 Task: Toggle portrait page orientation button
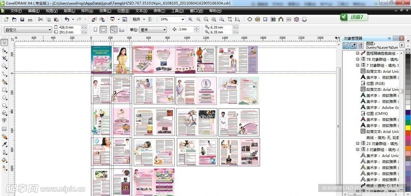[x=95, y=30]
